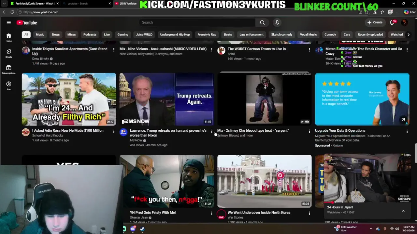Open options for Kintone sponsored ad
This screenshot has height=234, width=417.
[x=407, y=131]
